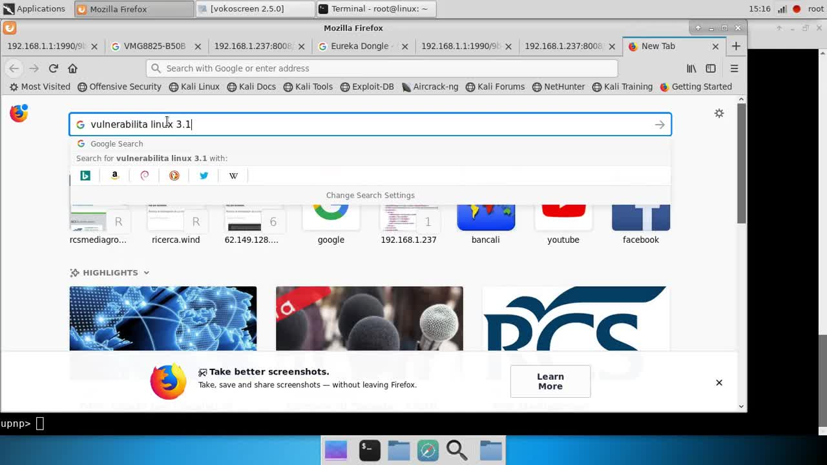Search with the Amazon engine icon
Viewport: 827px width, 465px height.
click(115, 175)
